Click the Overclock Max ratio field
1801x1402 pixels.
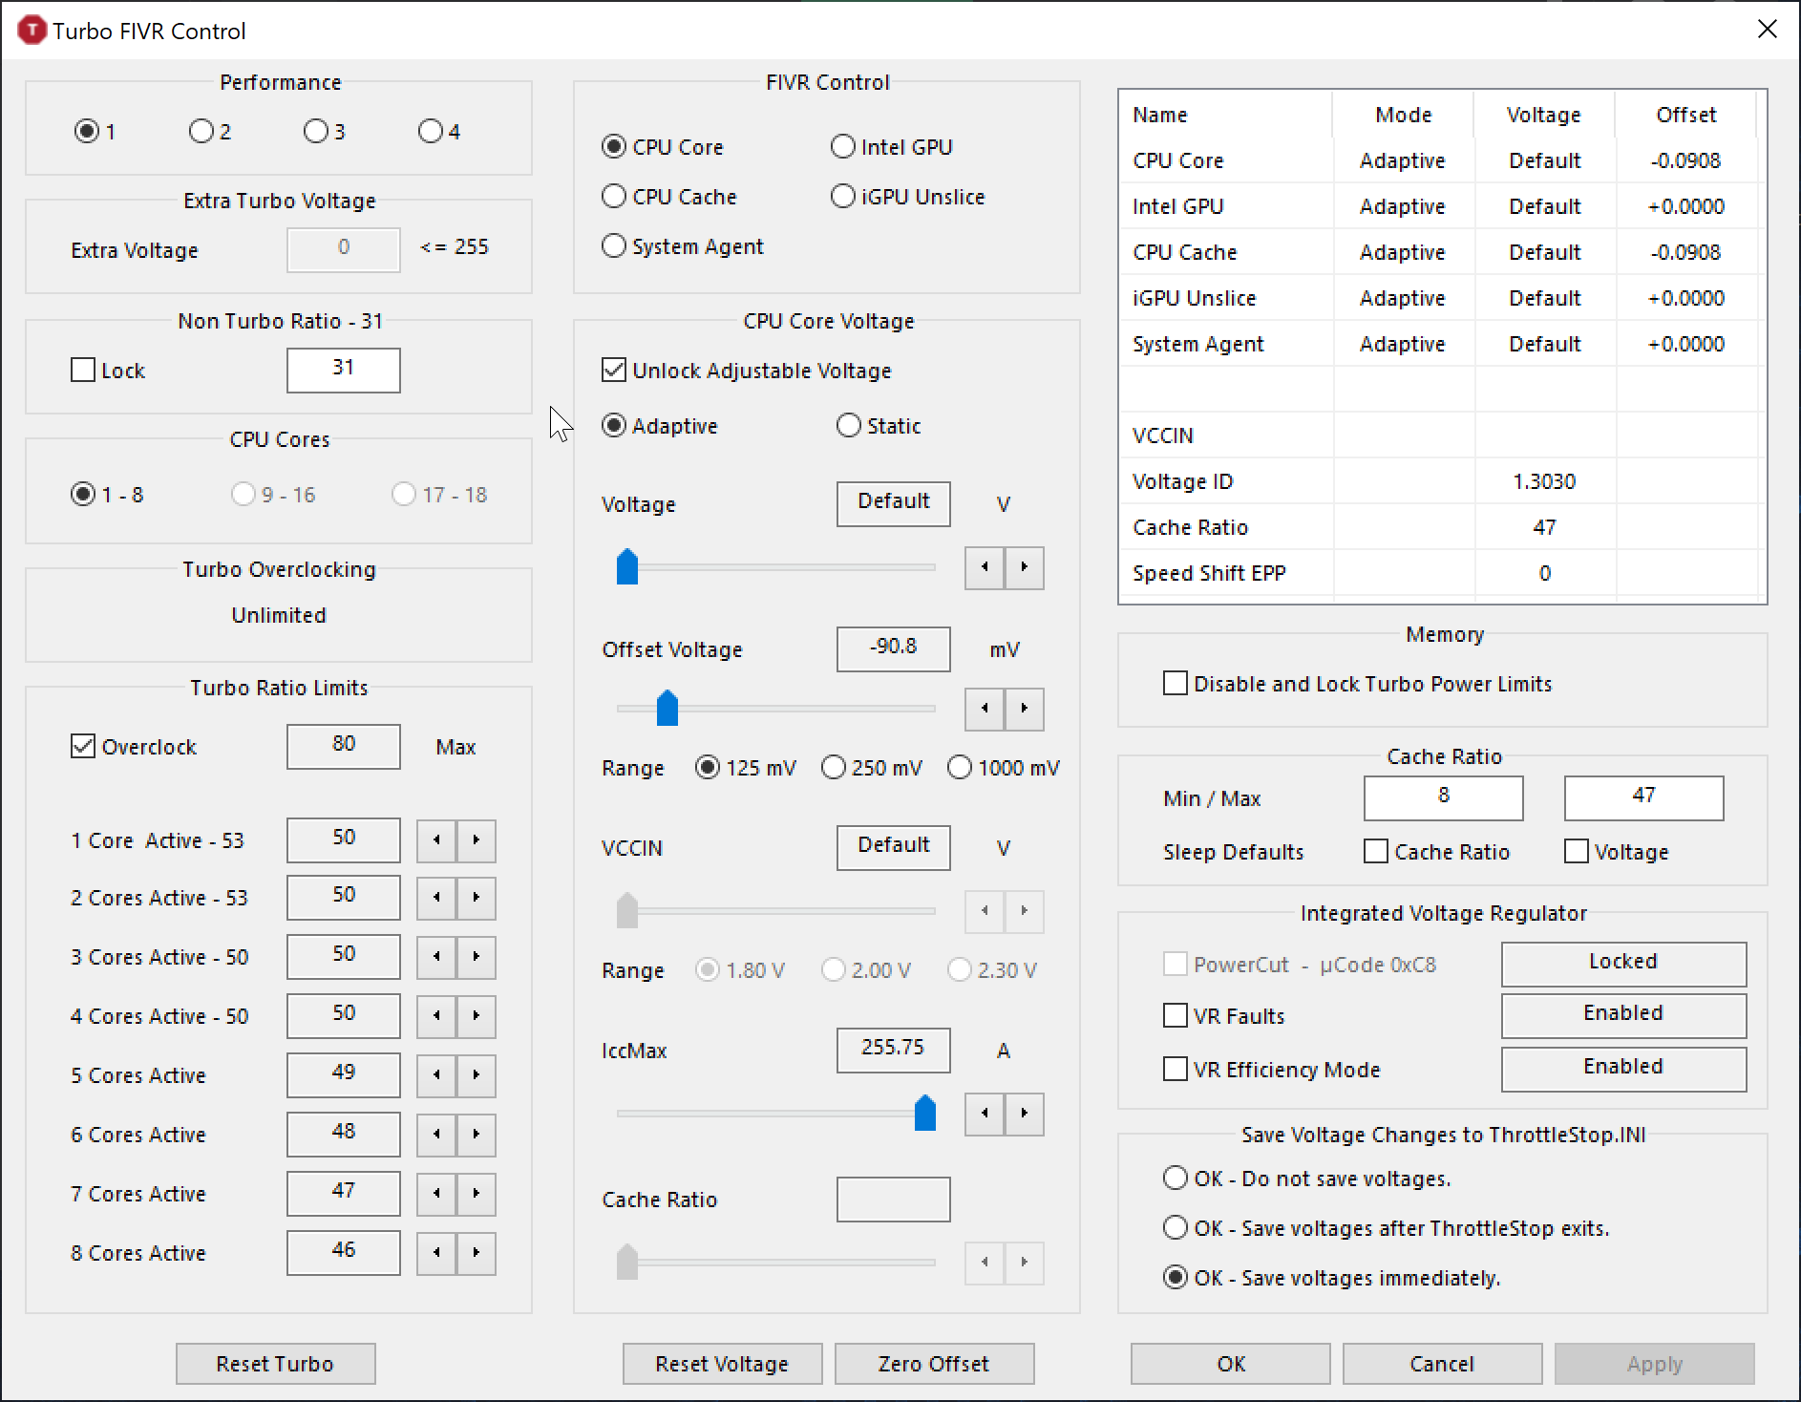(x=344, y=746)
